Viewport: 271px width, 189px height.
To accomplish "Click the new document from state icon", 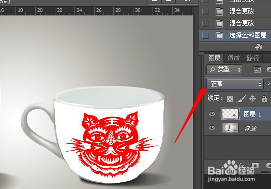I will (x=259, y=47).
